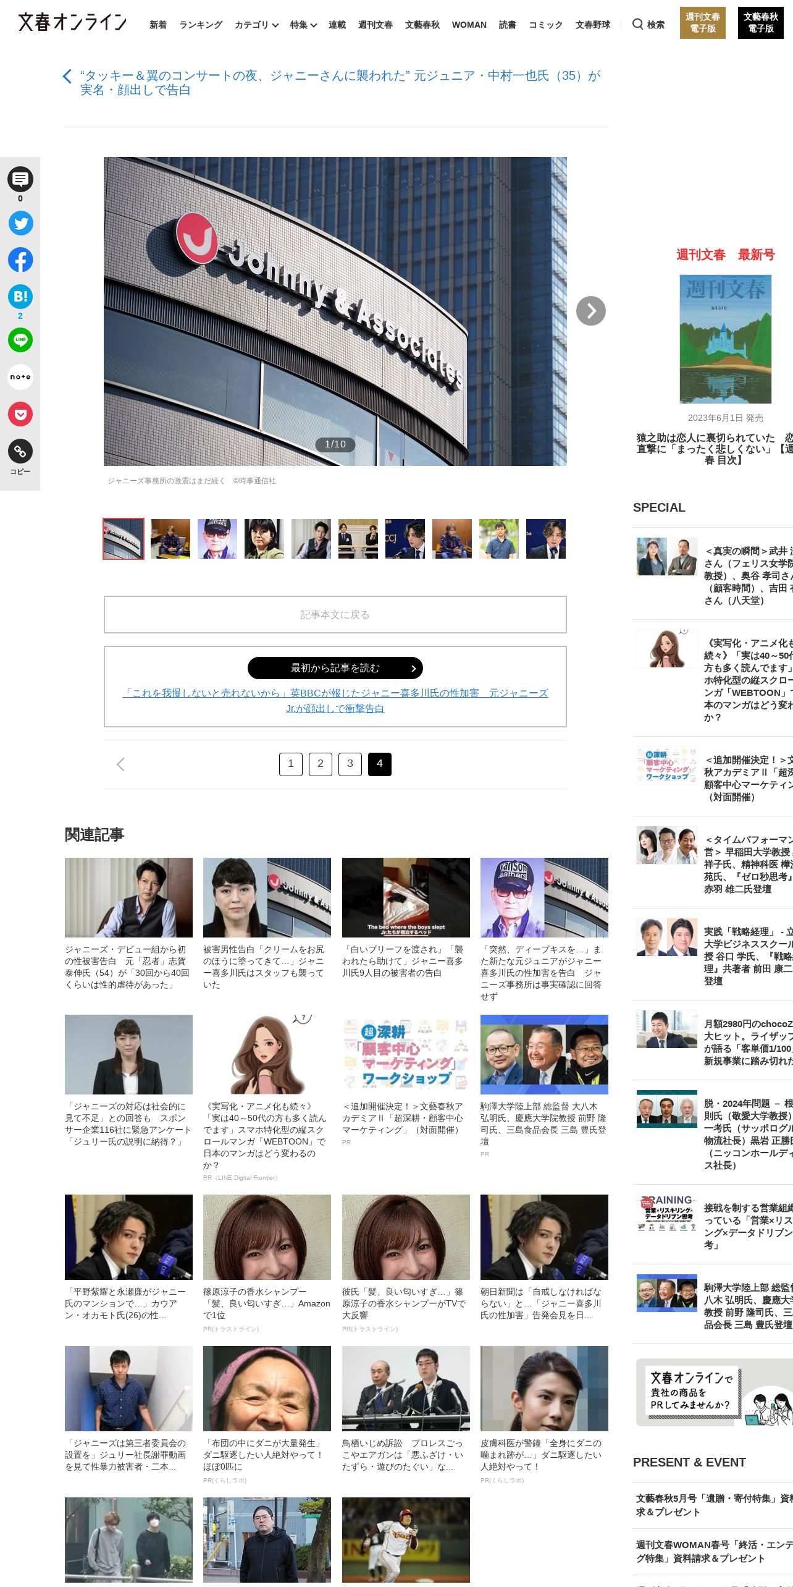Select fourth gallery thumbnail, woman in black
The image size is (793, 1587).
click(x=264, y=539)
